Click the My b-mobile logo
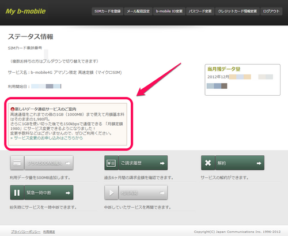The width and height of the screenshot is (288, 236). 25,11
